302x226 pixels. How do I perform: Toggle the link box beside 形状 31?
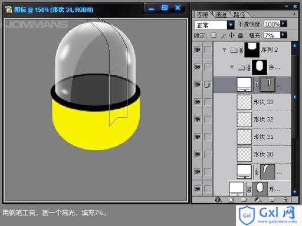pos(208,137)
